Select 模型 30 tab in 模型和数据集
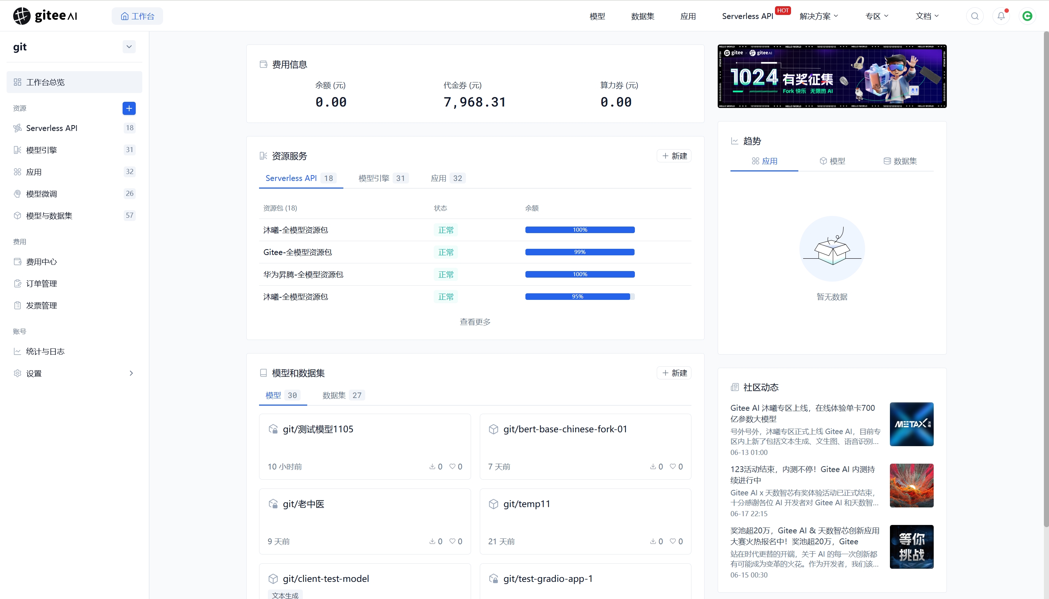The height and width of the screenshot is (599, 1049). (283, 395)
